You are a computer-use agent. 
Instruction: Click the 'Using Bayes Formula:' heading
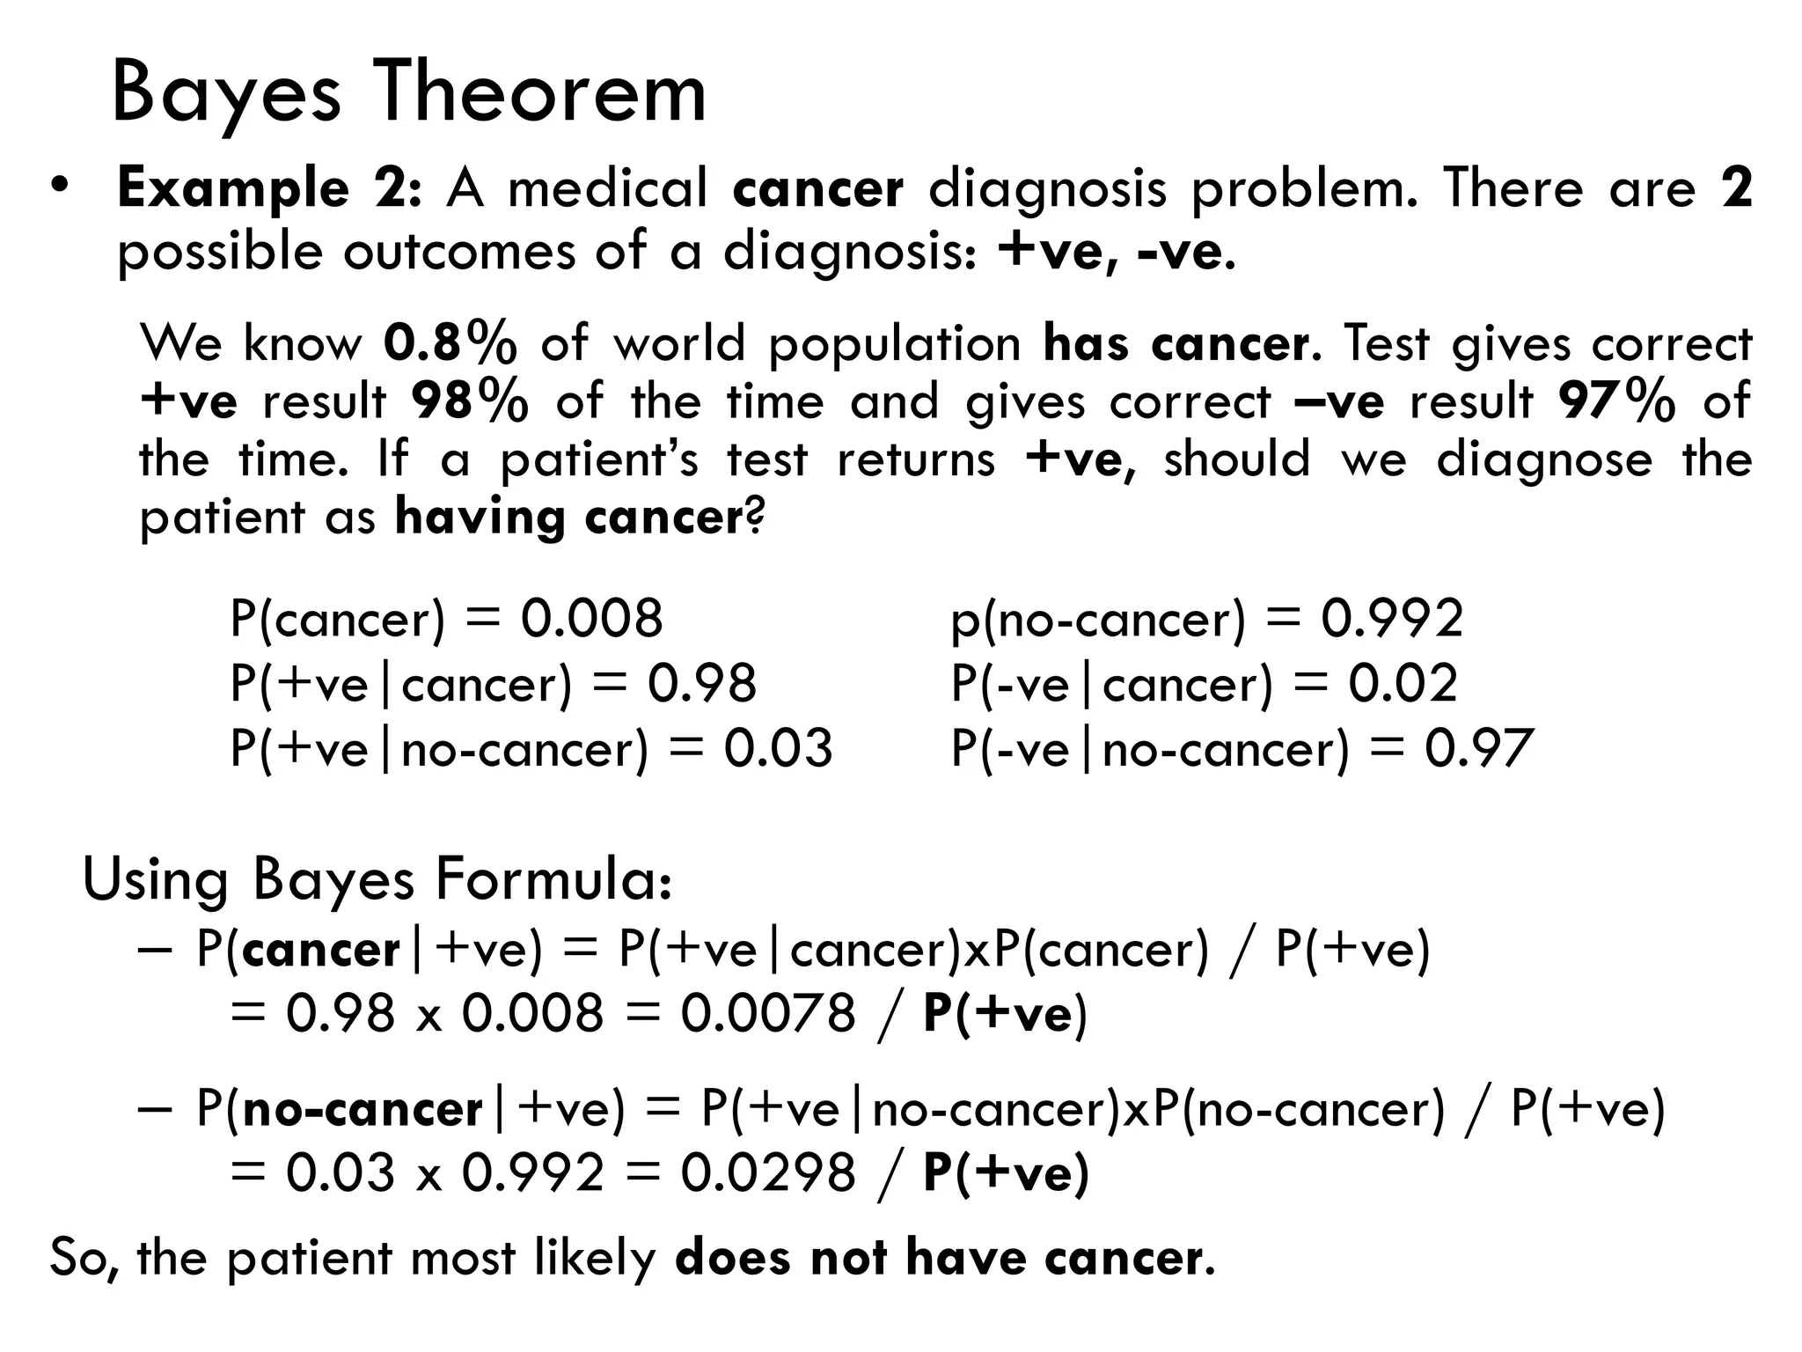[x=377, y=878]
